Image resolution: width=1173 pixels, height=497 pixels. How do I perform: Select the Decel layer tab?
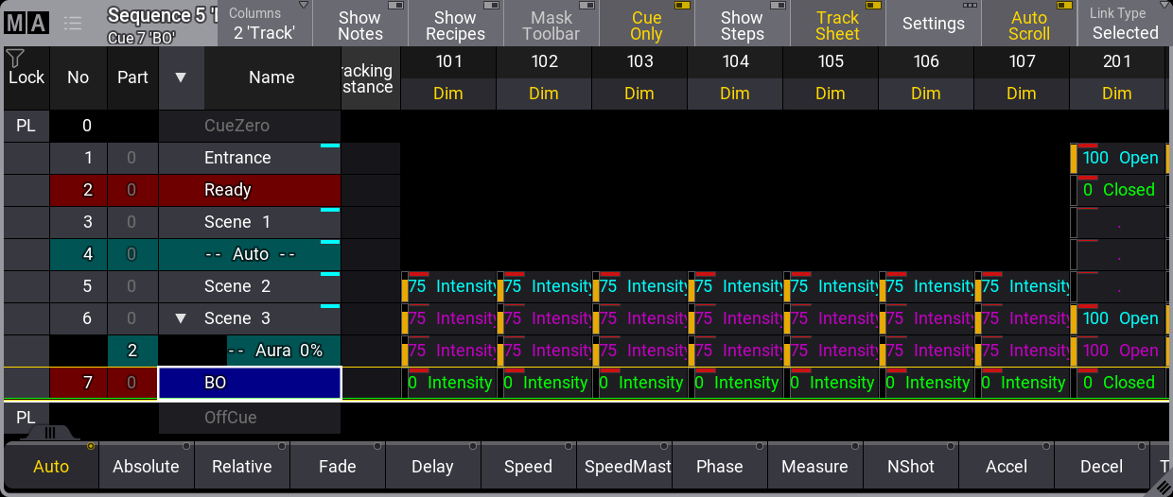point(1101,466)
